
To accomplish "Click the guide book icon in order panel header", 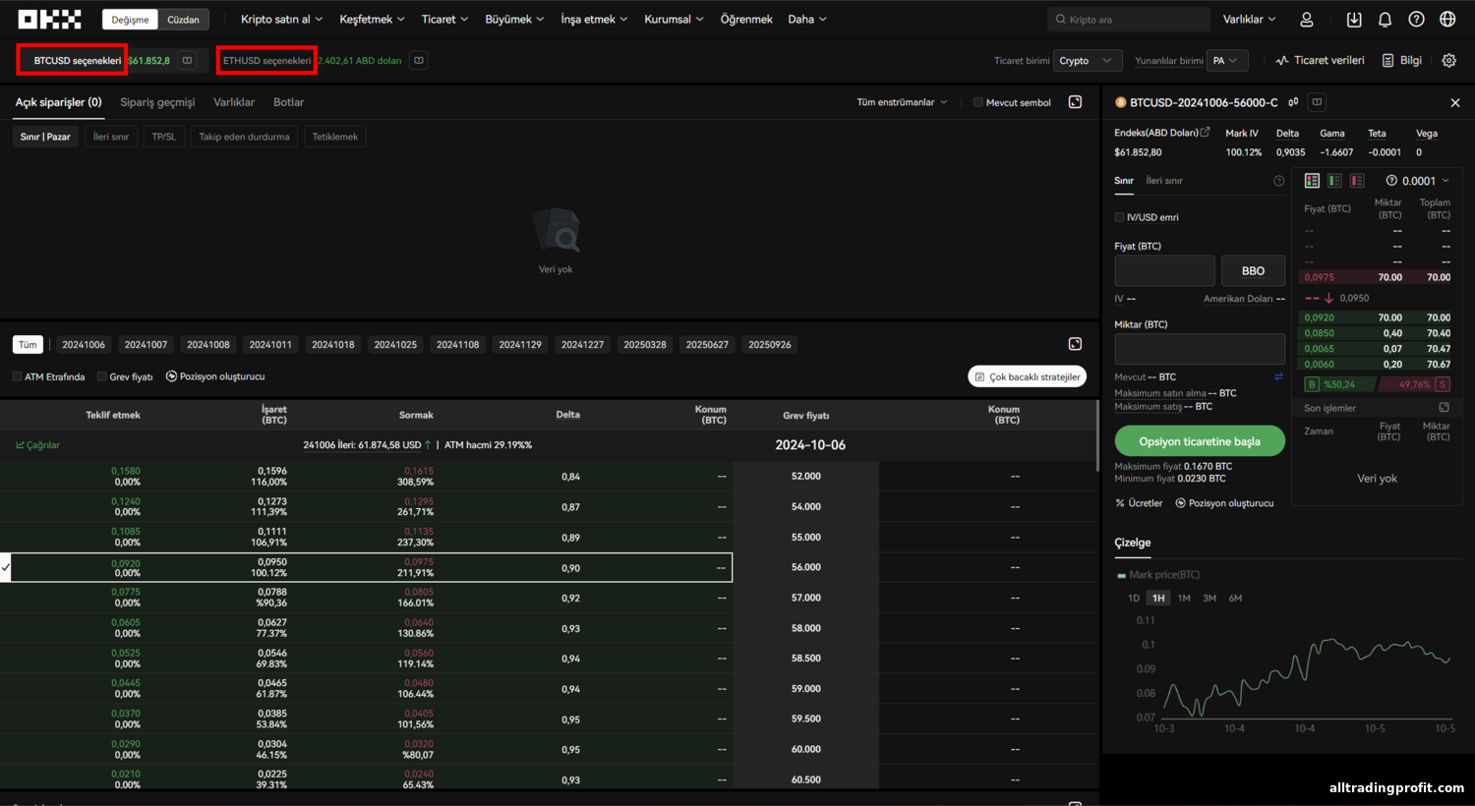I will [1317, 102].
